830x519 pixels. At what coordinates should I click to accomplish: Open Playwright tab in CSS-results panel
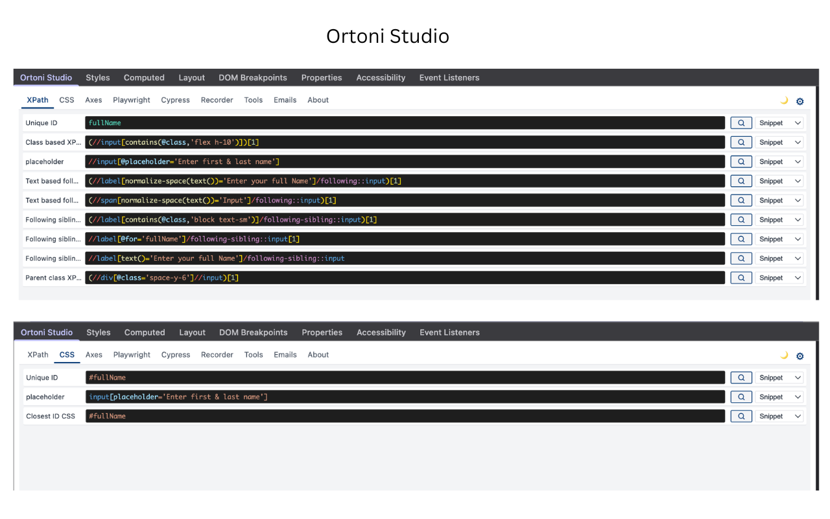[x=132, y=355]
